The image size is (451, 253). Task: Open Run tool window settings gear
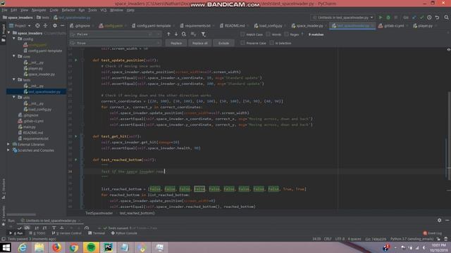[x=439, y=220]
